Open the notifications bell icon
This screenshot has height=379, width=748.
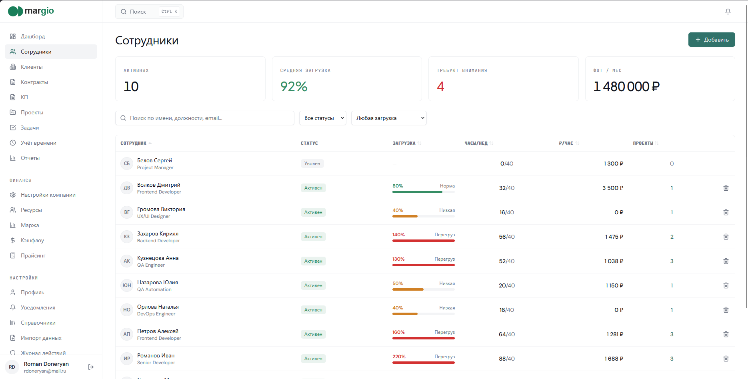tap(728, 12)
